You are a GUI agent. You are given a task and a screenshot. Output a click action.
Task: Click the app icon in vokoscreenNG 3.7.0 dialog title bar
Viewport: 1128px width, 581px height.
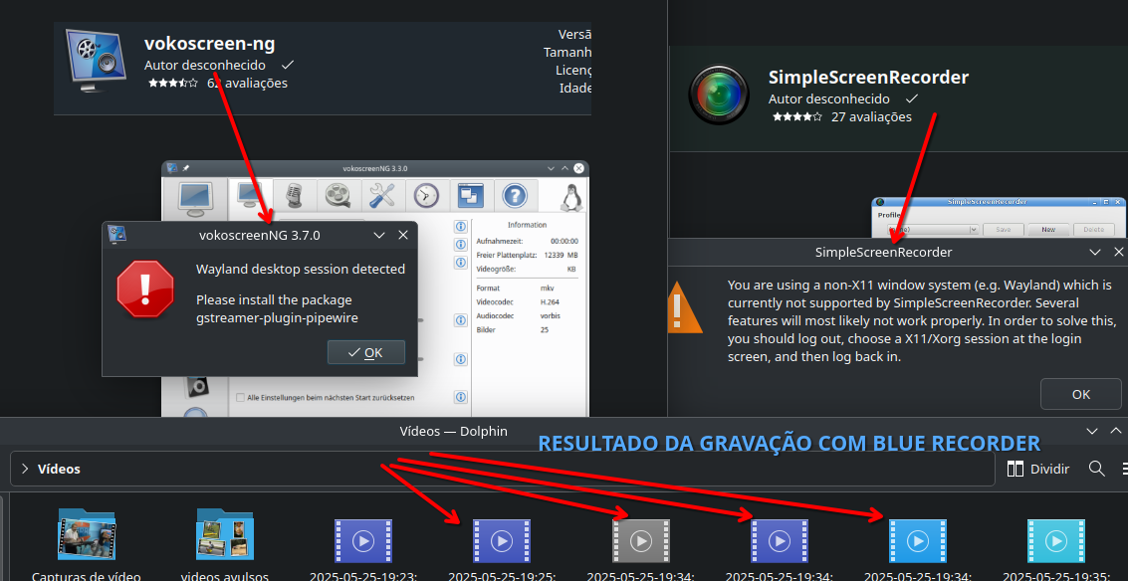click(x=117, y=234)
